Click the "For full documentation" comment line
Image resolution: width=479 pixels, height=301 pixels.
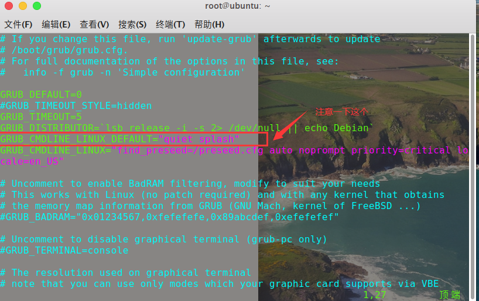click(x=170, y=61)
